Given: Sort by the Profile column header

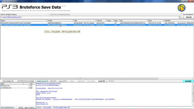Looking at the screenshot, I should [x=60, y=21].
